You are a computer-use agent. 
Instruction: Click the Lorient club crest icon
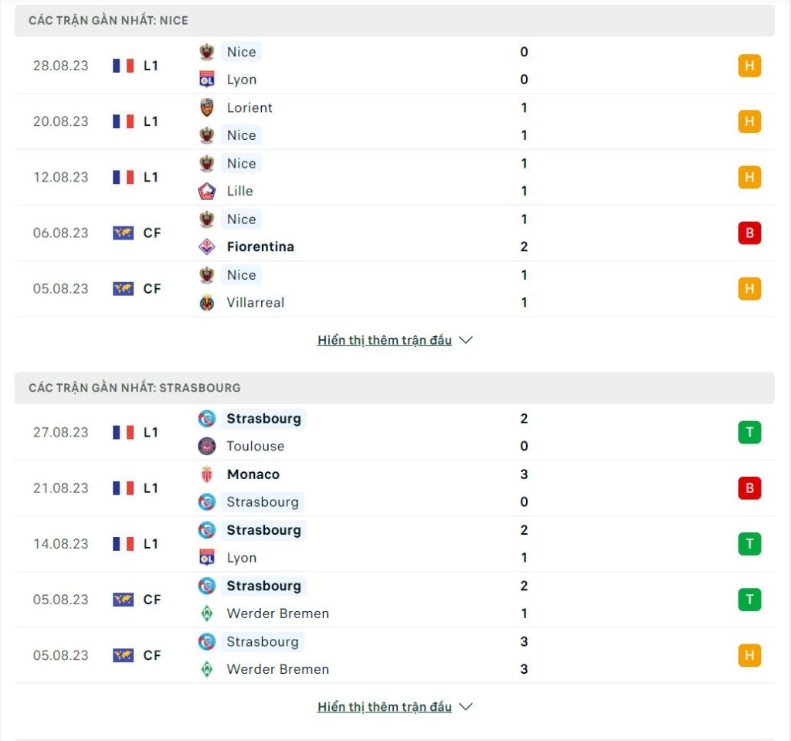pos(207,107)
